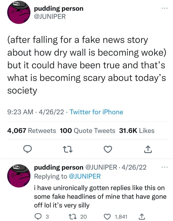Open reply icon on the reply tweet

coord(38,216)
